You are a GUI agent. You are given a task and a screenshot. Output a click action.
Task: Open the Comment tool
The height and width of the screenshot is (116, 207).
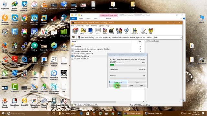point(143,31)
